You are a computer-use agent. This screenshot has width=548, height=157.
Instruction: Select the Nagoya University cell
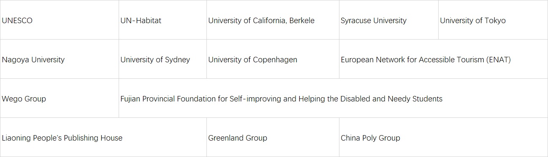[x=60, y=59]
